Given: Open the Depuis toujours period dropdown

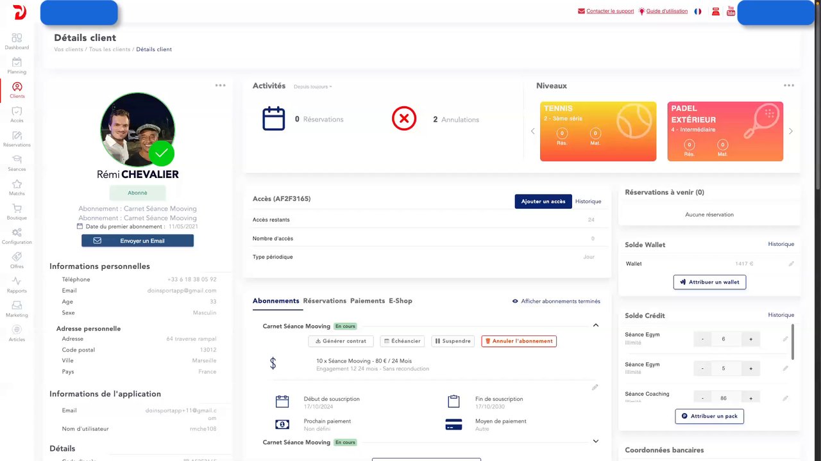Looking at the screenshot, I should 312,86.
